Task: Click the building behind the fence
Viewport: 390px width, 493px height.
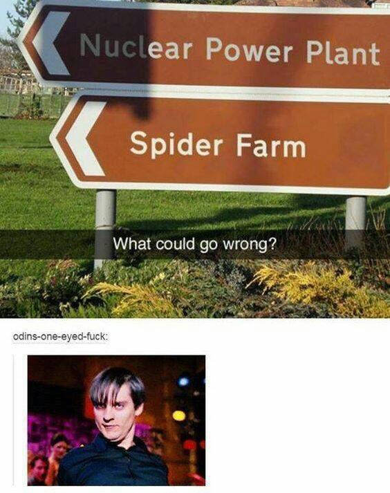Action: [x=19, y=82]
